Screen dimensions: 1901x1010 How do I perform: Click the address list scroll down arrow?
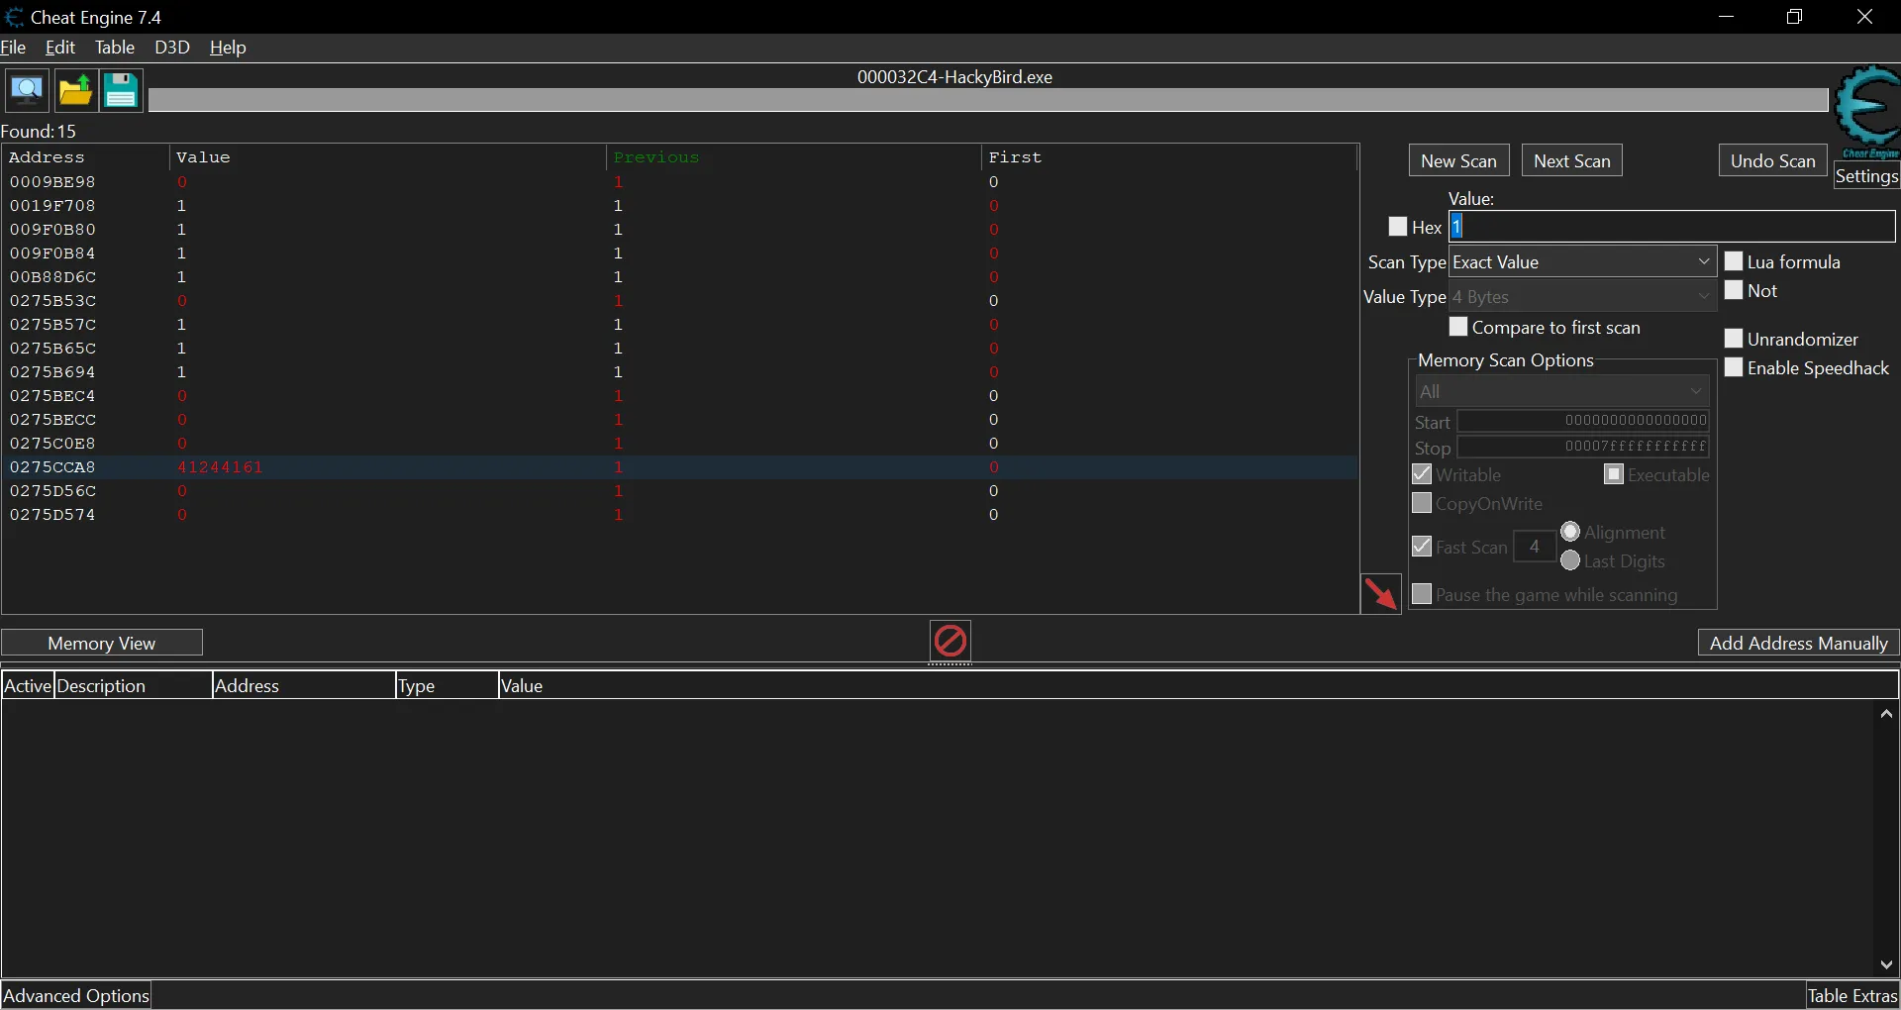1886,964
